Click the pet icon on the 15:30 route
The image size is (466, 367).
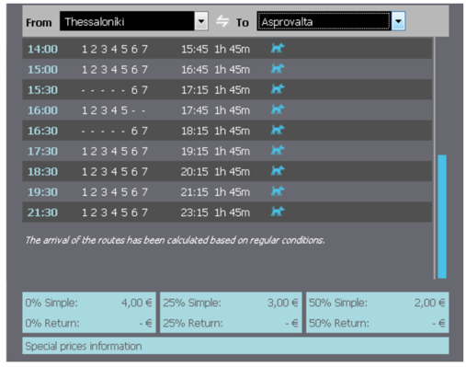pyautogui.click(x=278, y=89)
